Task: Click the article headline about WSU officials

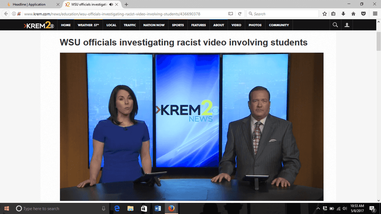Action: coord(184,42)
